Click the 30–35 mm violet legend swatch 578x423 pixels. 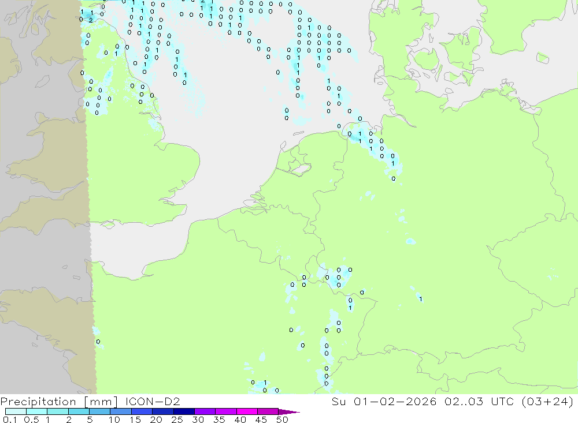[x=205, y=411]
